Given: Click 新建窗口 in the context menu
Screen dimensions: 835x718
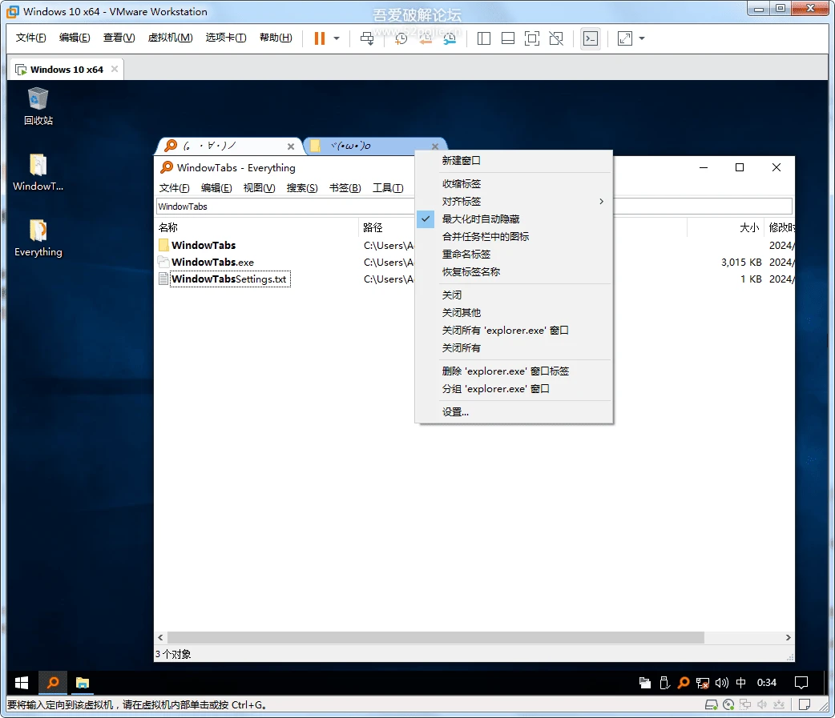Looking at the screenshot, I should (461, 160).
